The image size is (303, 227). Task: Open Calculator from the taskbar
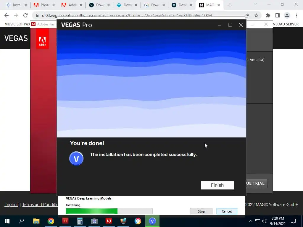[80, 221]
